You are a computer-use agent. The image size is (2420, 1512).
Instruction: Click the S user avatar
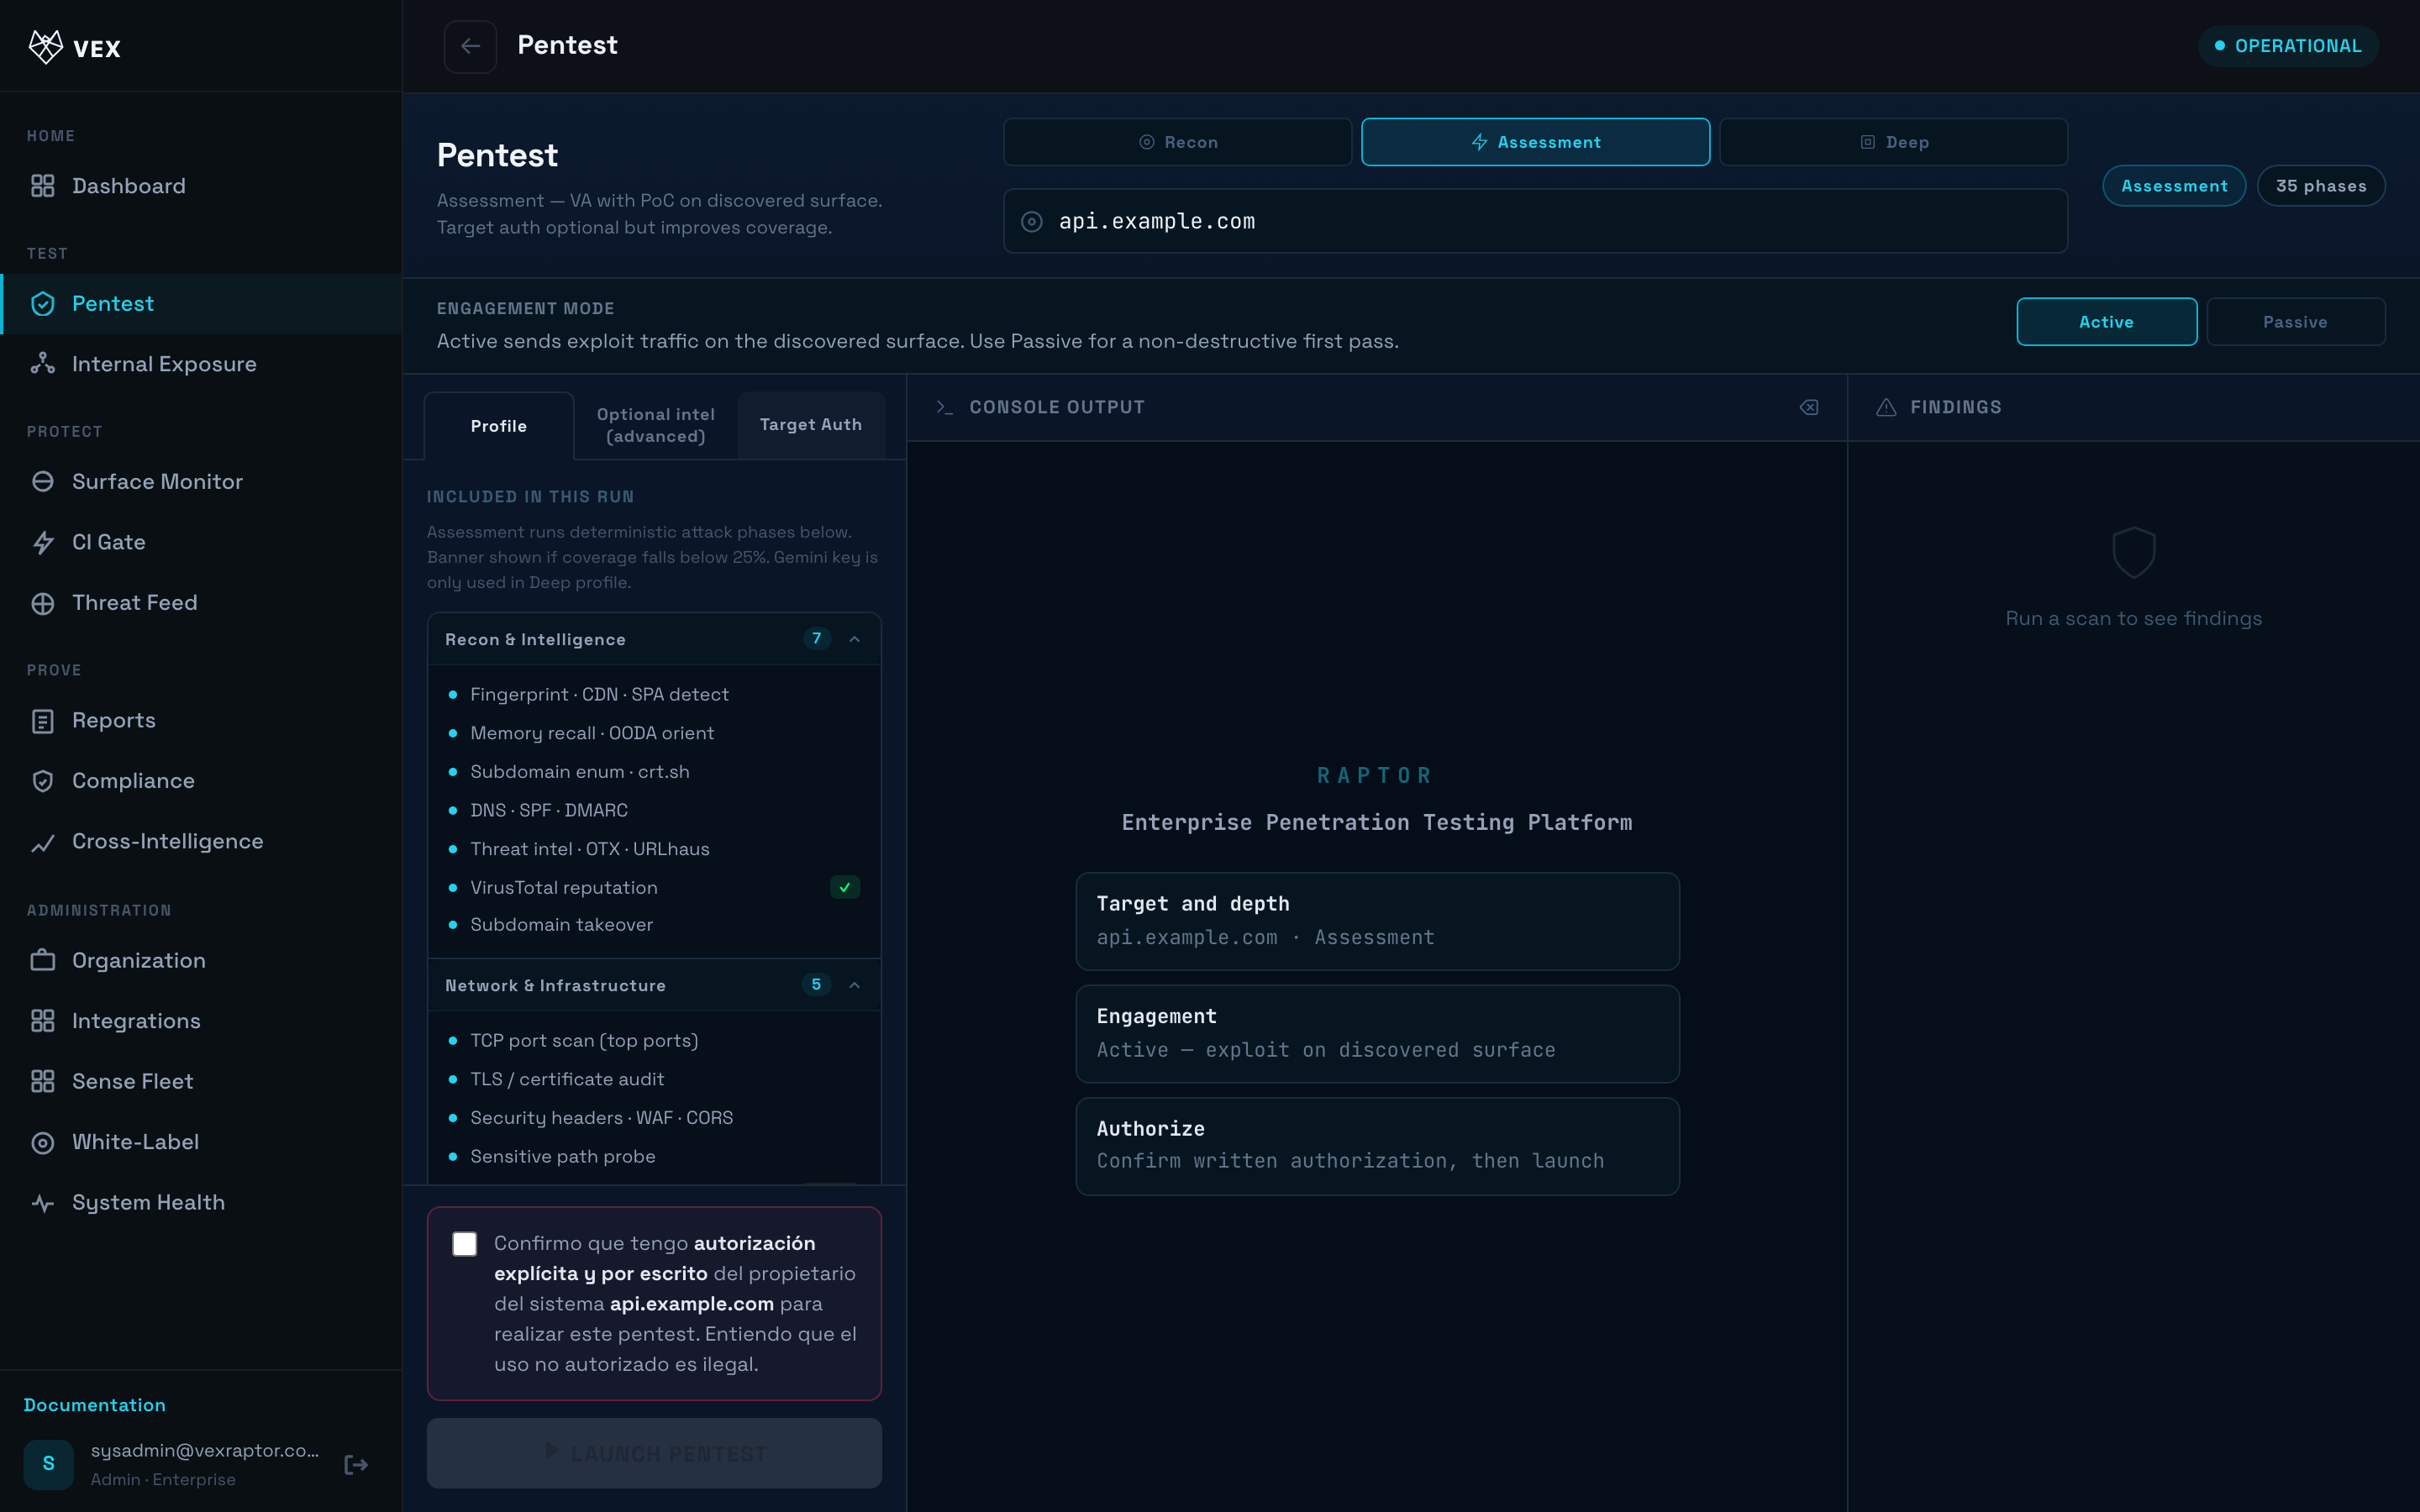[x=48, y=1464]
